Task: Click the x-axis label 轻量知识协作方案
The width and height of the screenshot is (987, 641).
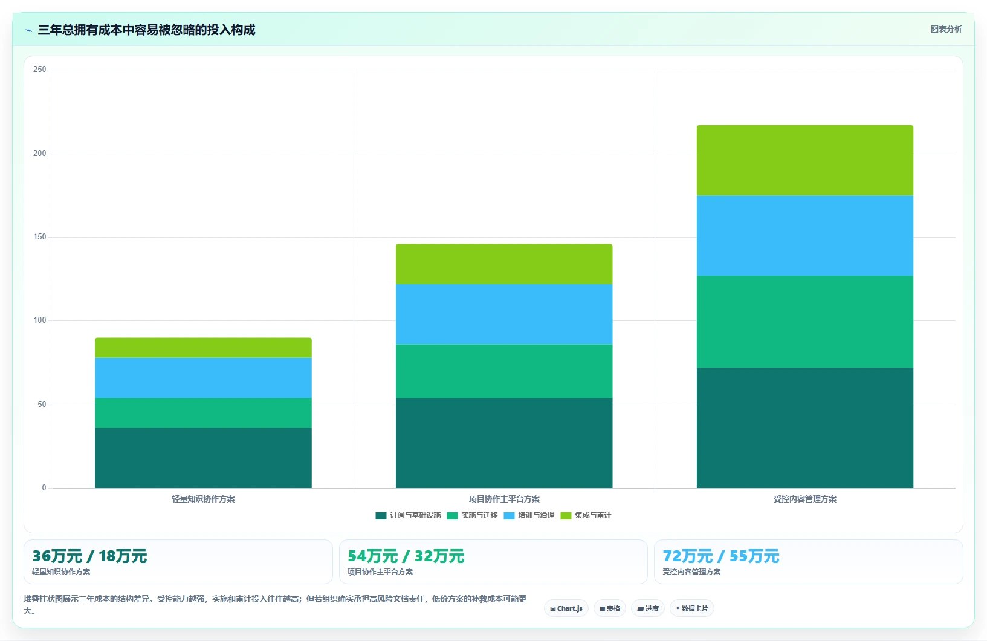Action: click(x=203, y=499)
